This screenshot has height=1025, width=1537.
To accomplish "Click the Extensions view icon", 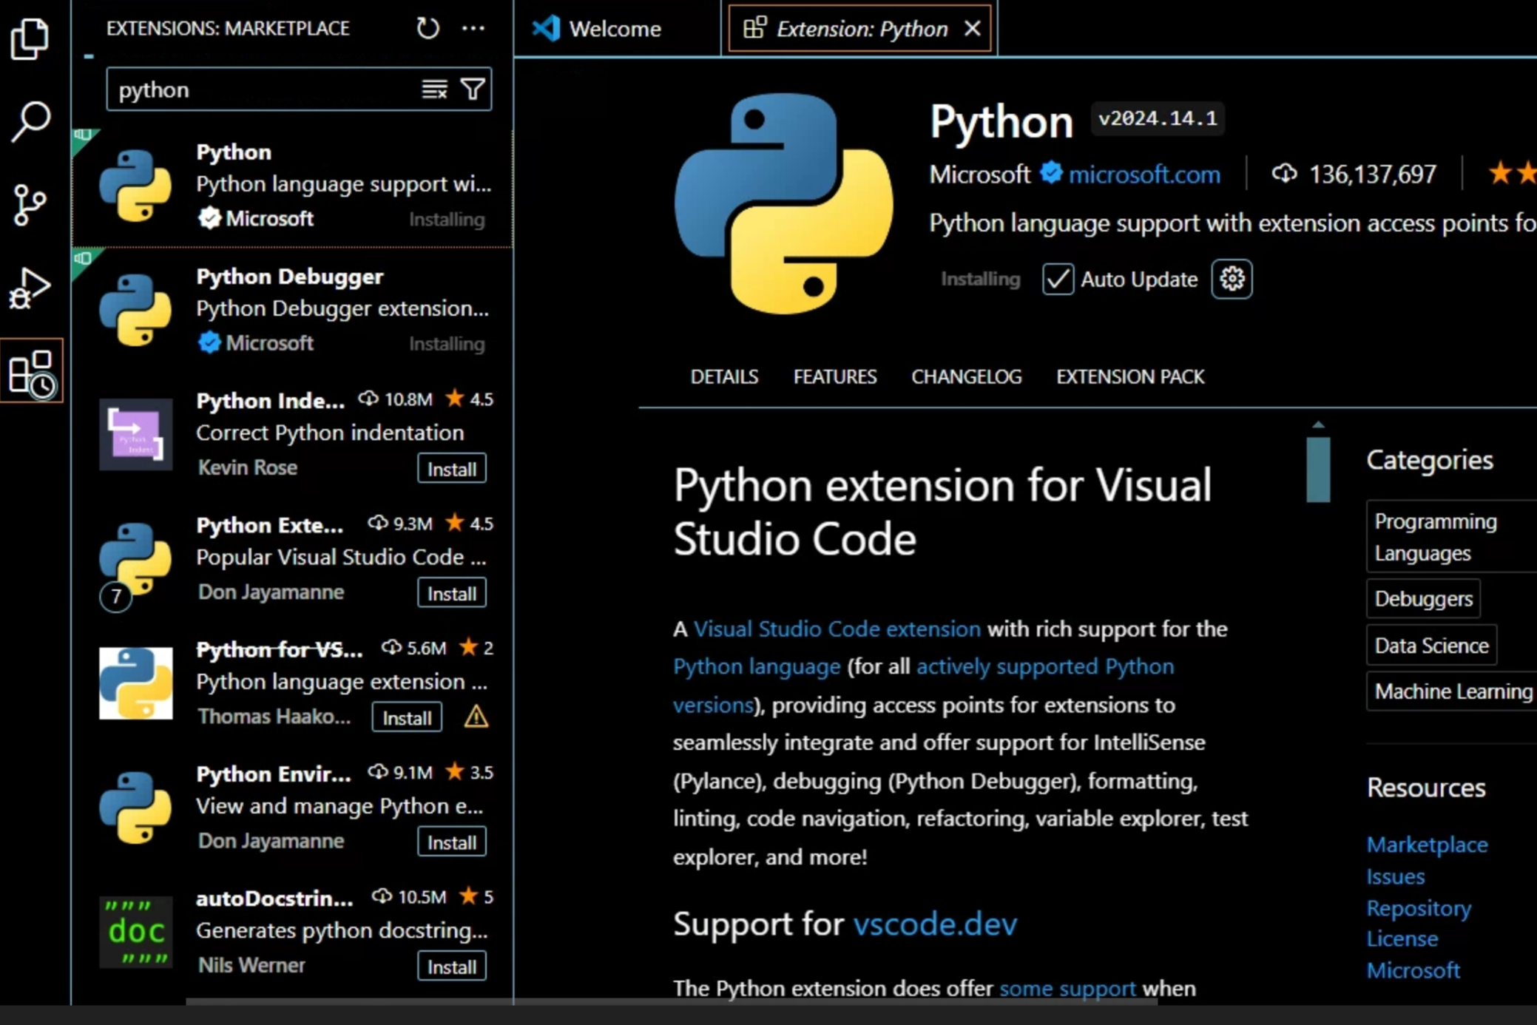I will [x=32, y=372].
